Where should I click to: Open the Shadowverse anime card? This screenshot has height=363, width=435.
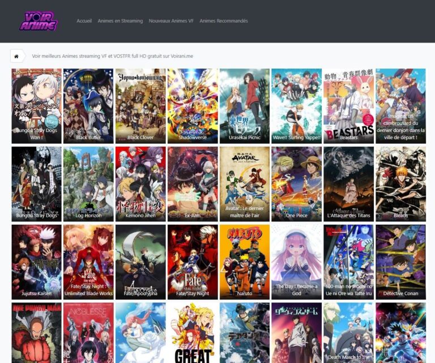pyautogui.click(x=193, y=106)
